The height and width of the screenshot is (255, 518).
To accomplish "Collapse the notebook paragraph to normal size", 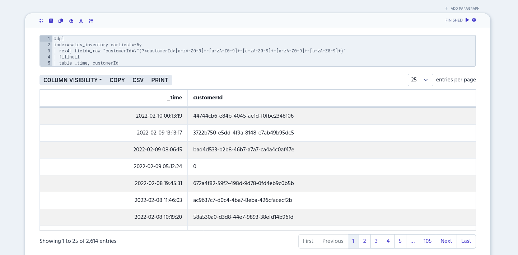I will click(x=41, y=20).
